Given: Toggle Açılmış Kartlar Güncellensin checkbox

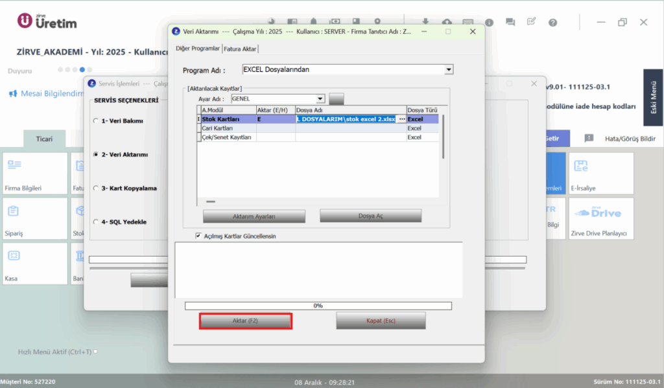Looking at the screenshot, I should tap(198, 236).
